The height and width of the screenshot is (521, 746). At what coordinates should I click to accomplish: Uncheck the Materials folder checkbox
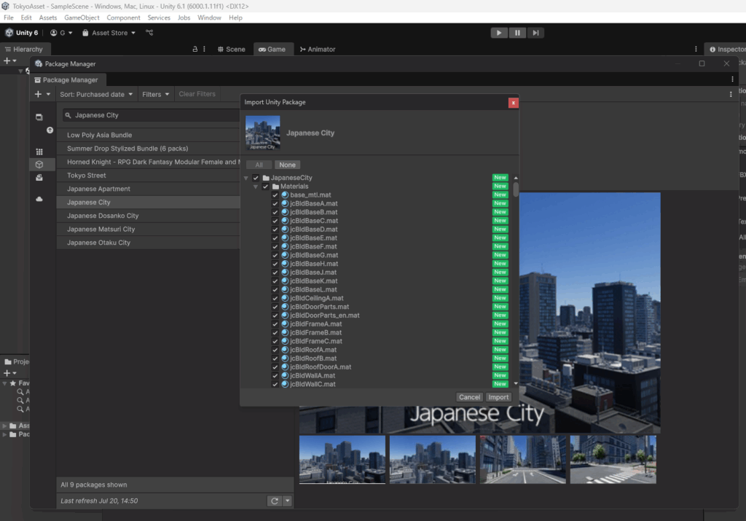coord(265,187)
